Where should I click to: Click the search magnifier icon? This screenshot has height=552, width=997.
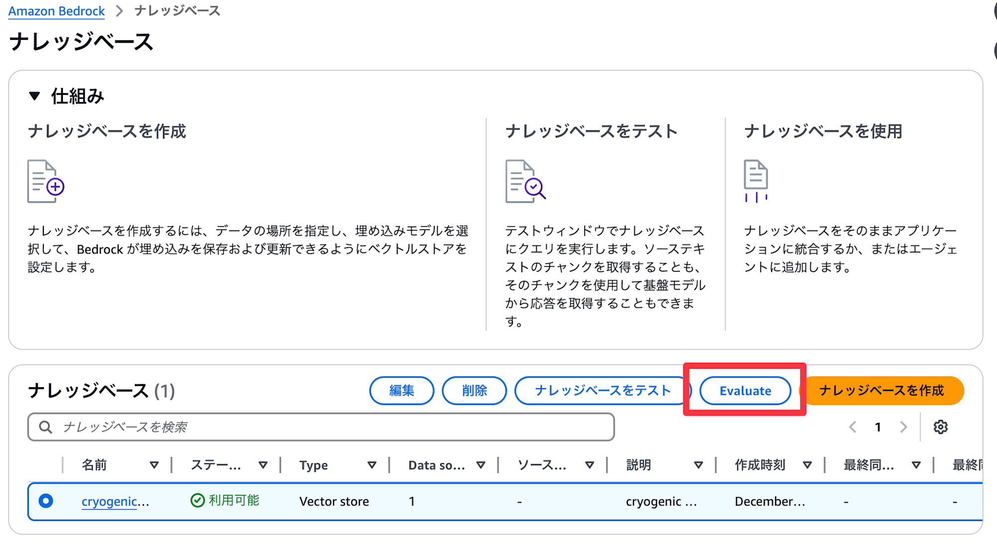45,427
